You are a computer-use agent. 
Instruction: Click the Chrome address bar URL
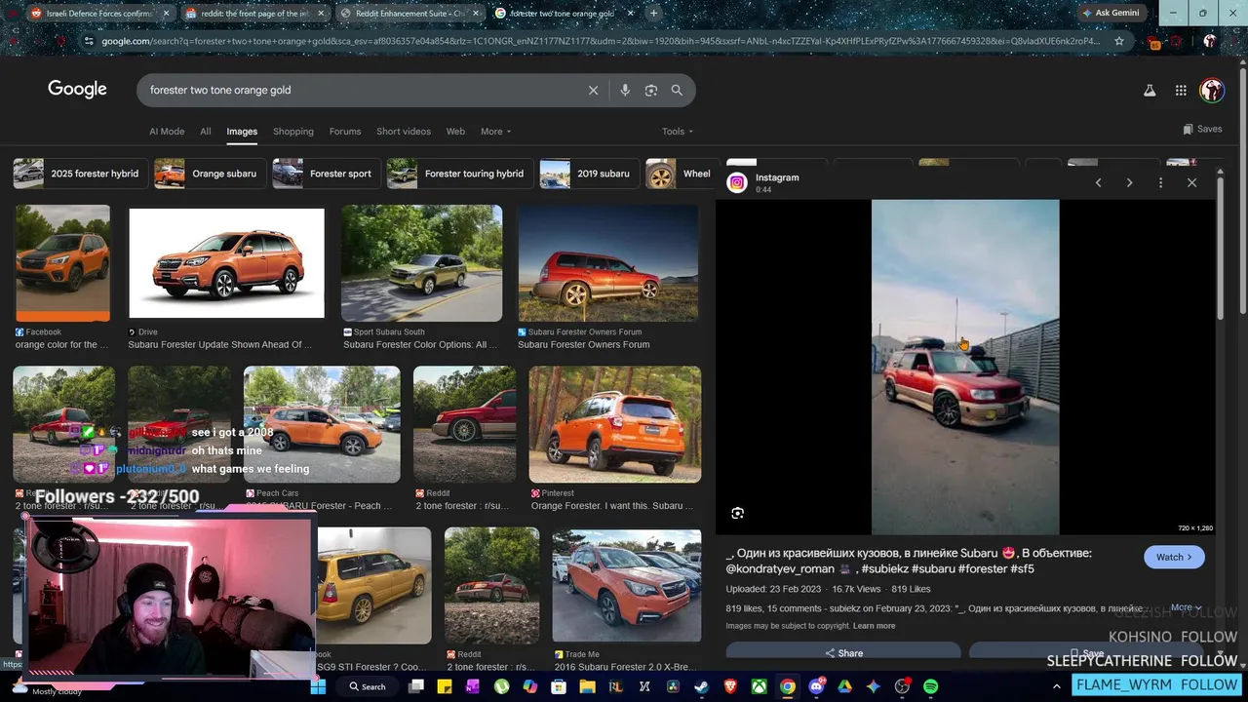600,41
